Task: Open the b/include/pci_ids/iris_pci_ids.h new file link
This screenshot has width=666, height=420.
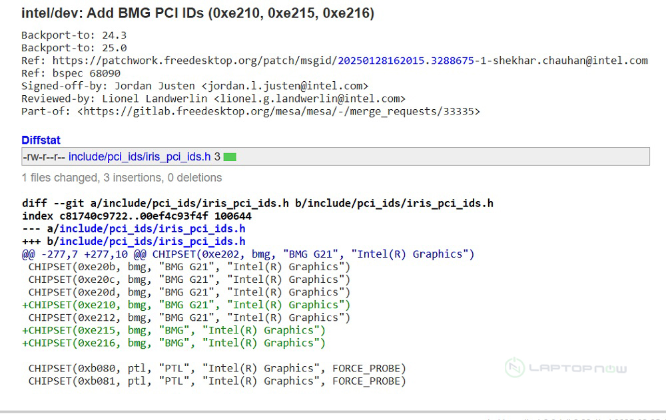Action: [x=152, y=241]
